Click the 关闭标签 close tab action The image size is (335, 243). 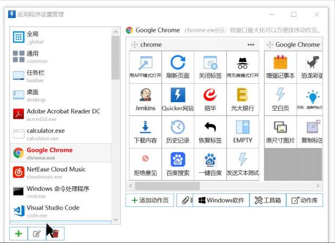pyautogui.click(x=210, y=67)
